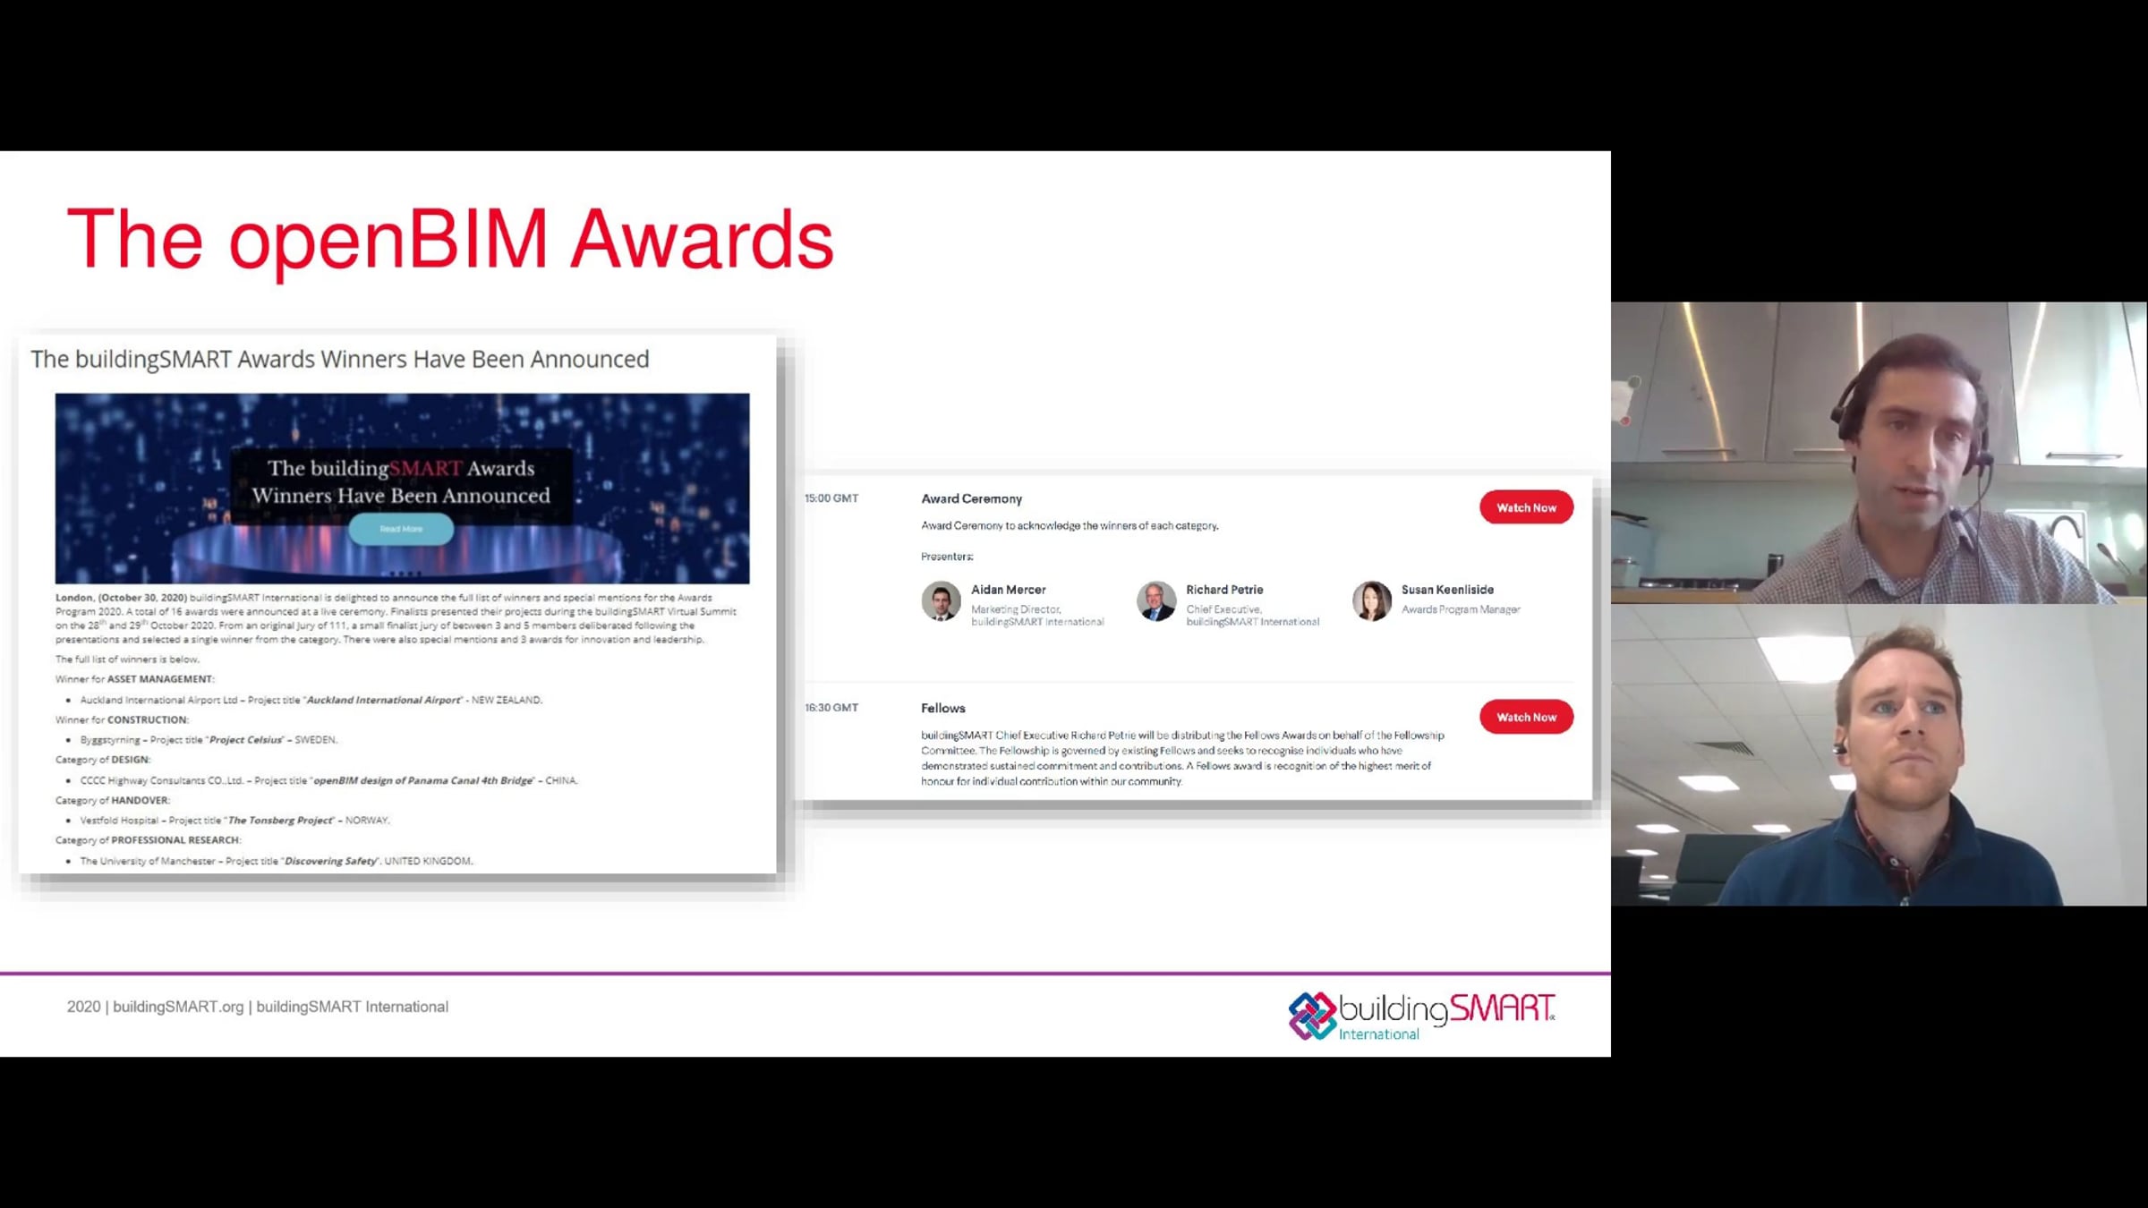Click the Fellows description paragraph
The image size is (2148, 1208).
tap(1182, 758)
